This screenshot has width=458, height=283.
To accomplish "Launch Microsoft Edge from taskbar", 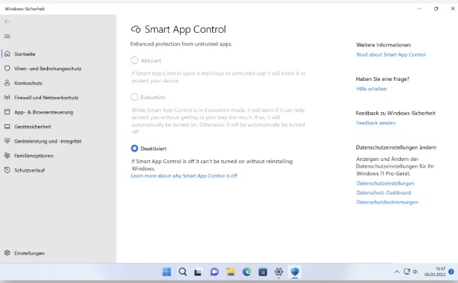I will pyautogui.click(x=247, y=272).
